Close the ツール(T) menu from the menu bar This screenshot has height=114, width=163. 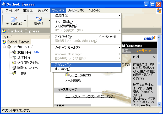click(x=58, y=10)
